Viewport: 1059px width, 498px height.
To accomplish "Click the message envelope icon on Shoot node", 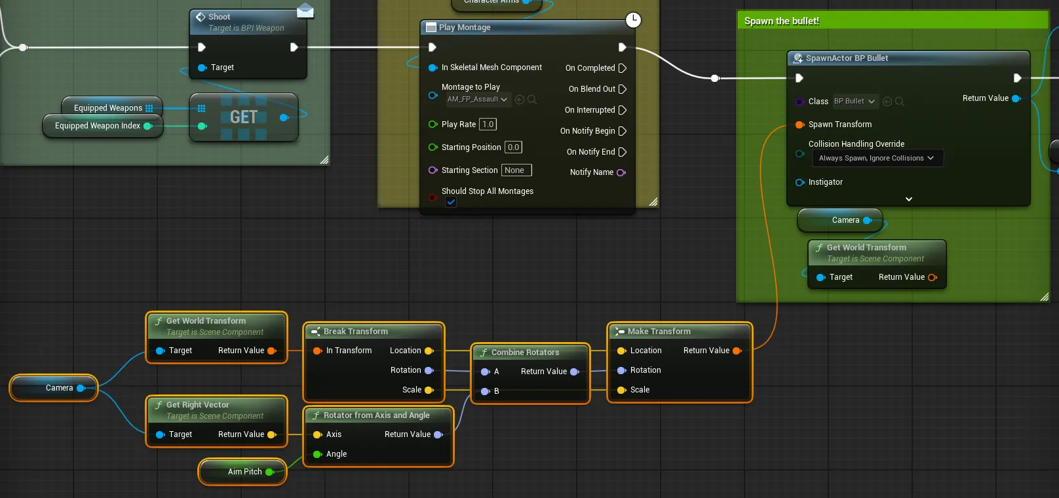I will click(305, 10).
